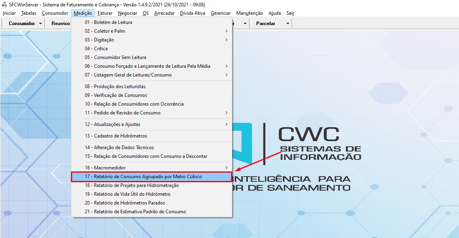Click the Dívida Ativa menu
This screenshot has width=459, height=238.
pos(192,13)
